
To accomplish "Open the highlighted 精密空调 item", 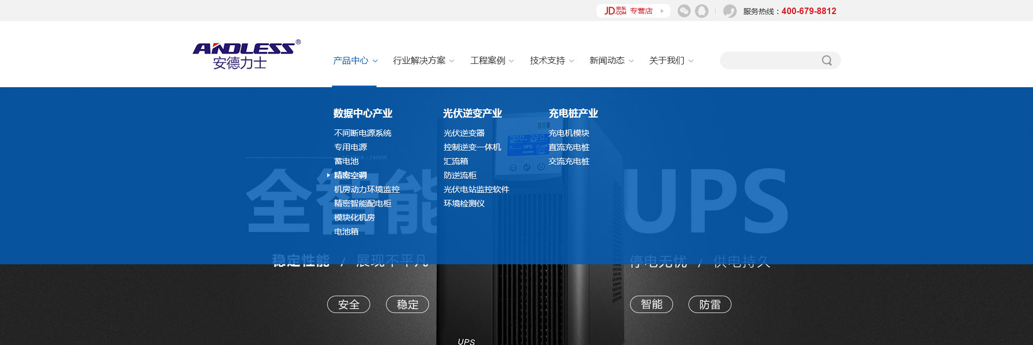I will click(350, 175).
